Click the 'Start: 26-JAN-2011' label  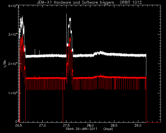(x=81, y=129)
